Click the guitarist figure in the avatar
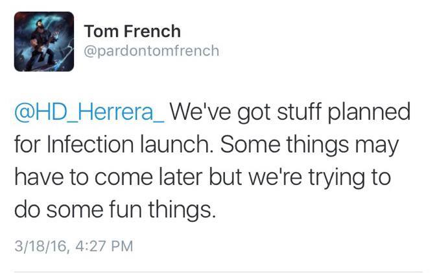Viewport: 437px width, 273px height. [41, 44]
